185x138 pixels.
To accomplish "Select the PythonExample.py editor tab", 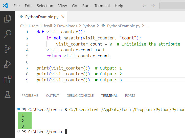I will click(42, 17).
